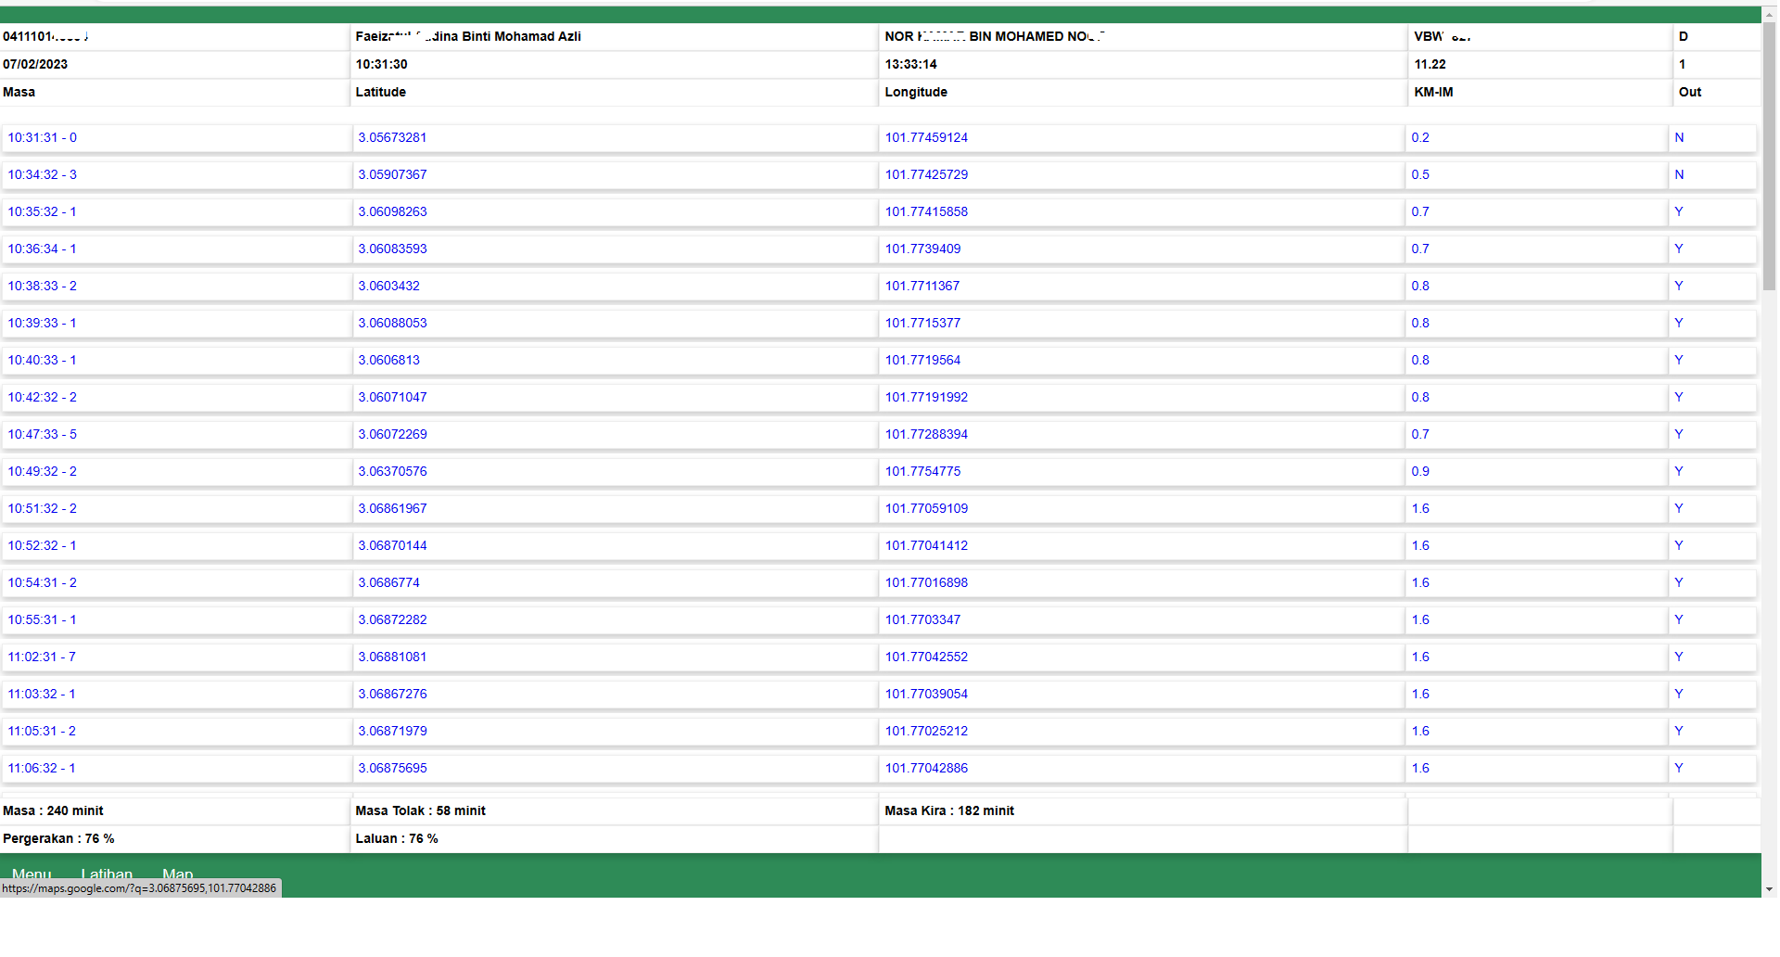Click longitude 101.77042886 in last row
The image size is (1780, 957).
pos(925,769)
